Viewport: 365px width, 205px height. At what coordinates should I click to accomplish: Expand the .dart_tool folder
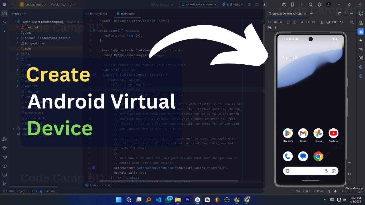coord(18,27)
